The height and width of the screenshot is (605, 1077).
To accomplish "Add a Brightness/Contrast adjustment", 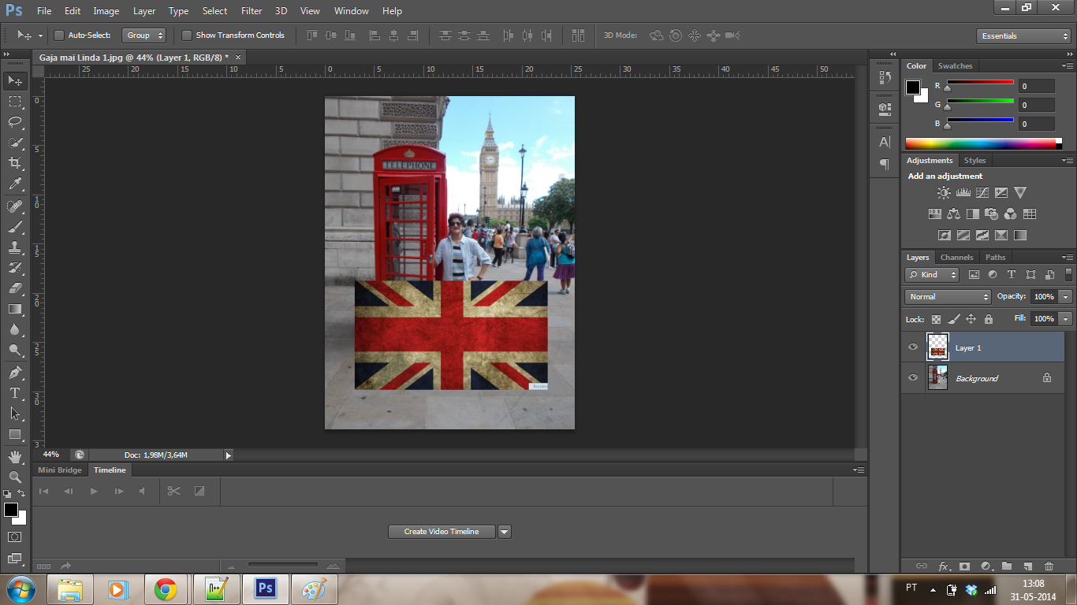I will point(944,192).
